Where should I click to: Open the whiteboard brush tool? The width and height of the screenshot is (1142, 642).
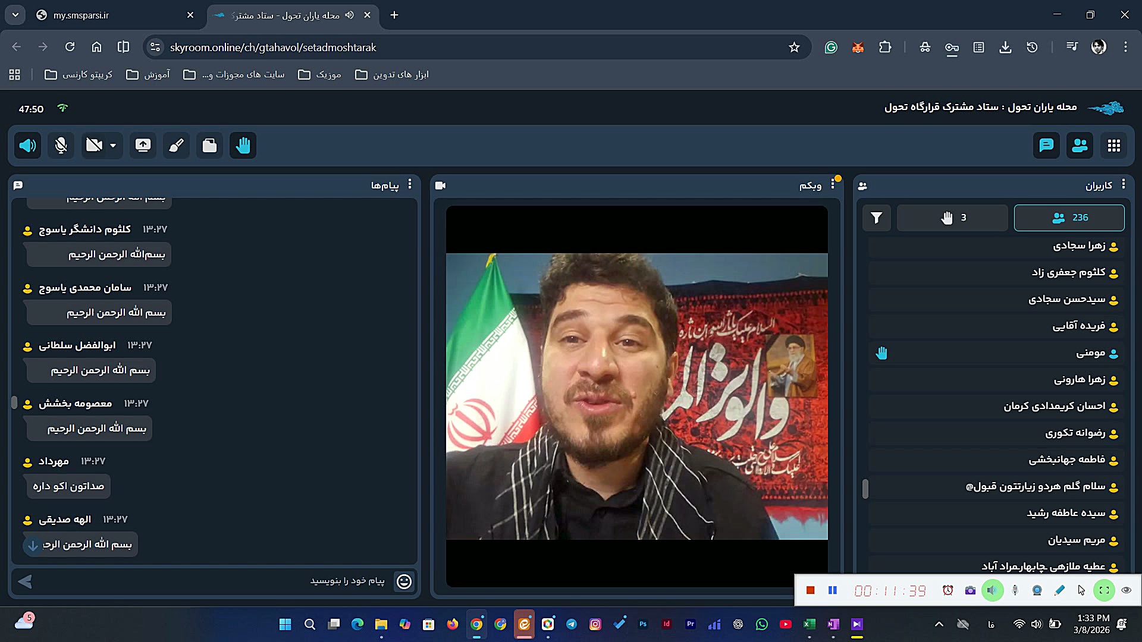[x=176, y=146]
